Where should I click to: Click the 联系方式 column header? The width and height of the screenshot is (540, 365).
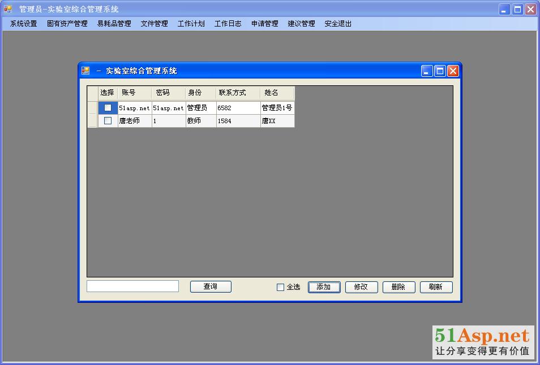click(x=238, y=93)
